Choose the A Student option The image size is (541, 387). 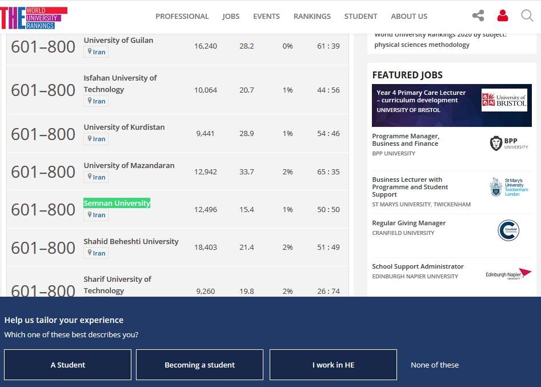coord(67,365)
